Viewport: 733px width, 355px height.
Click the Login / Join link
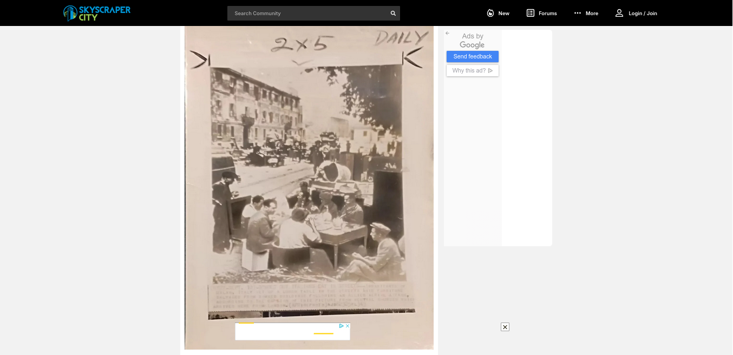pos(643,14)
